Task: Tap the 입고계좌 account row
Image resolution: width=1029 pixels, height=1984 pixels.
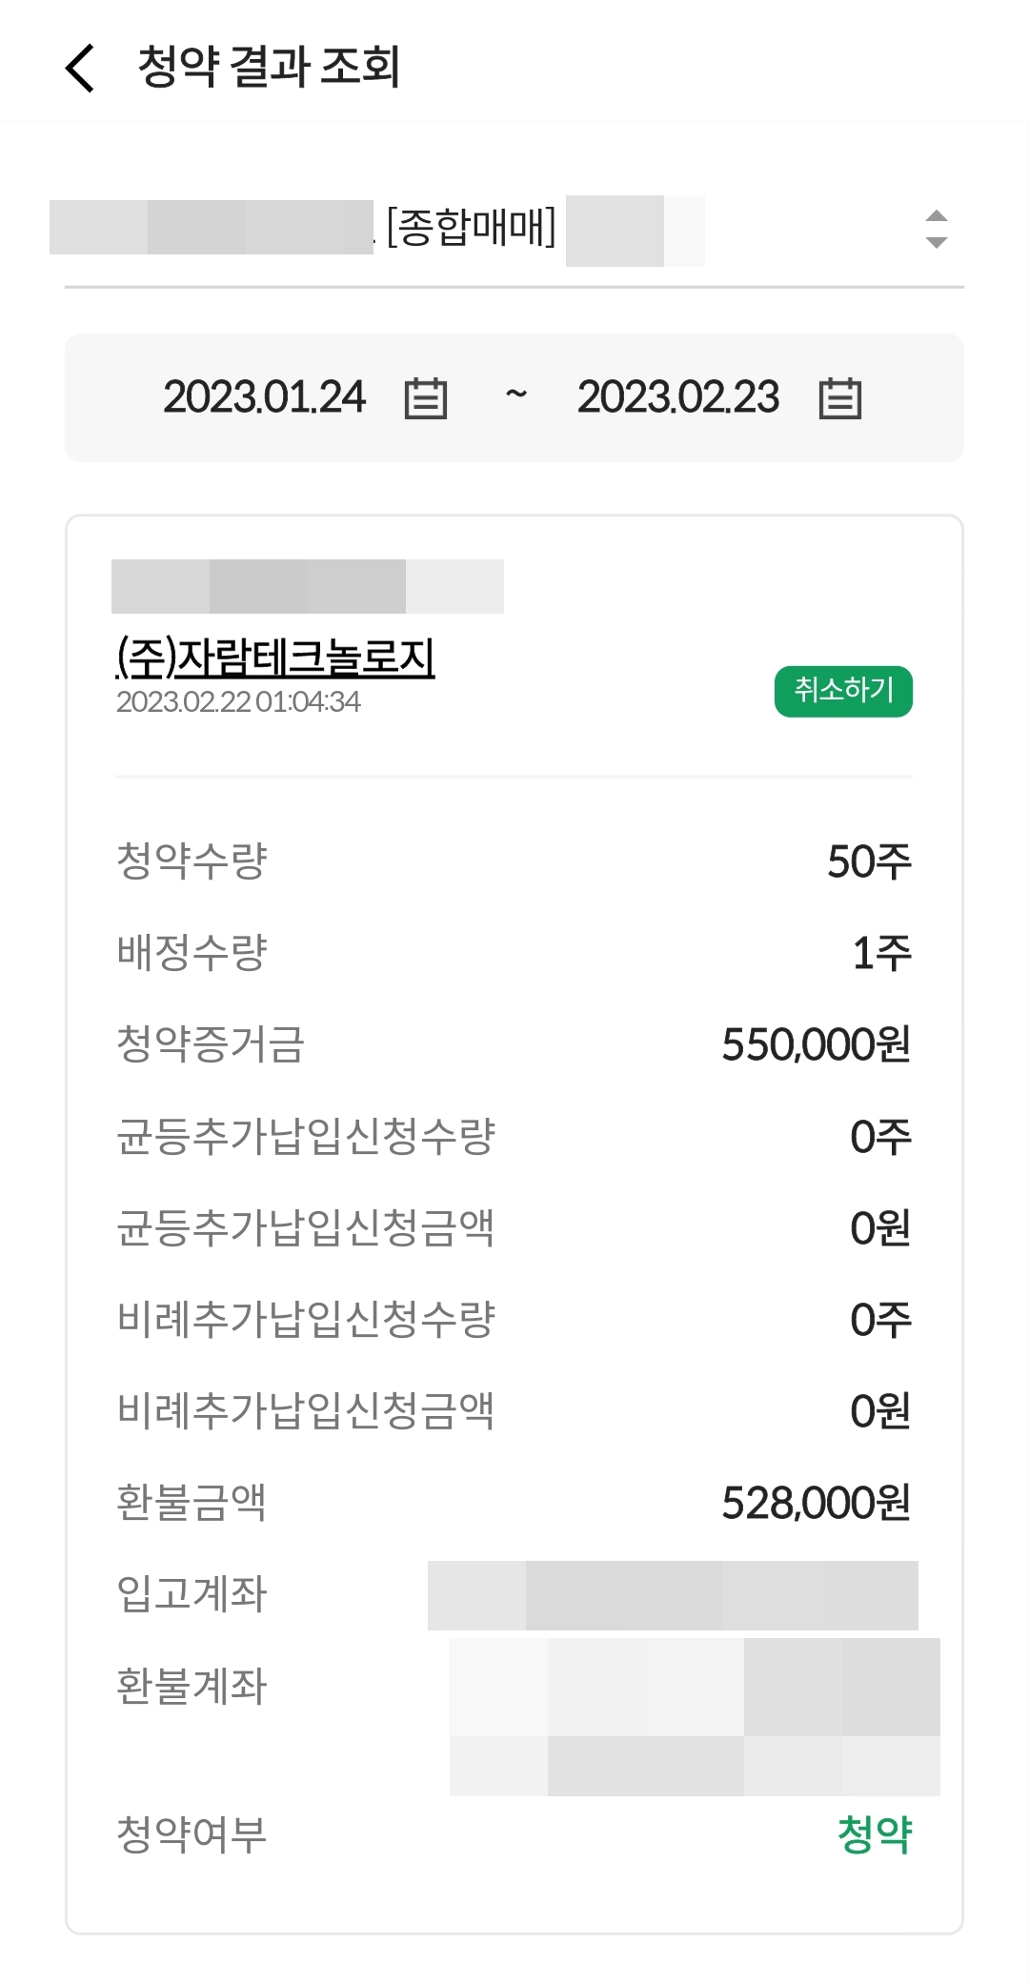Action: [x=514, y=1594]
